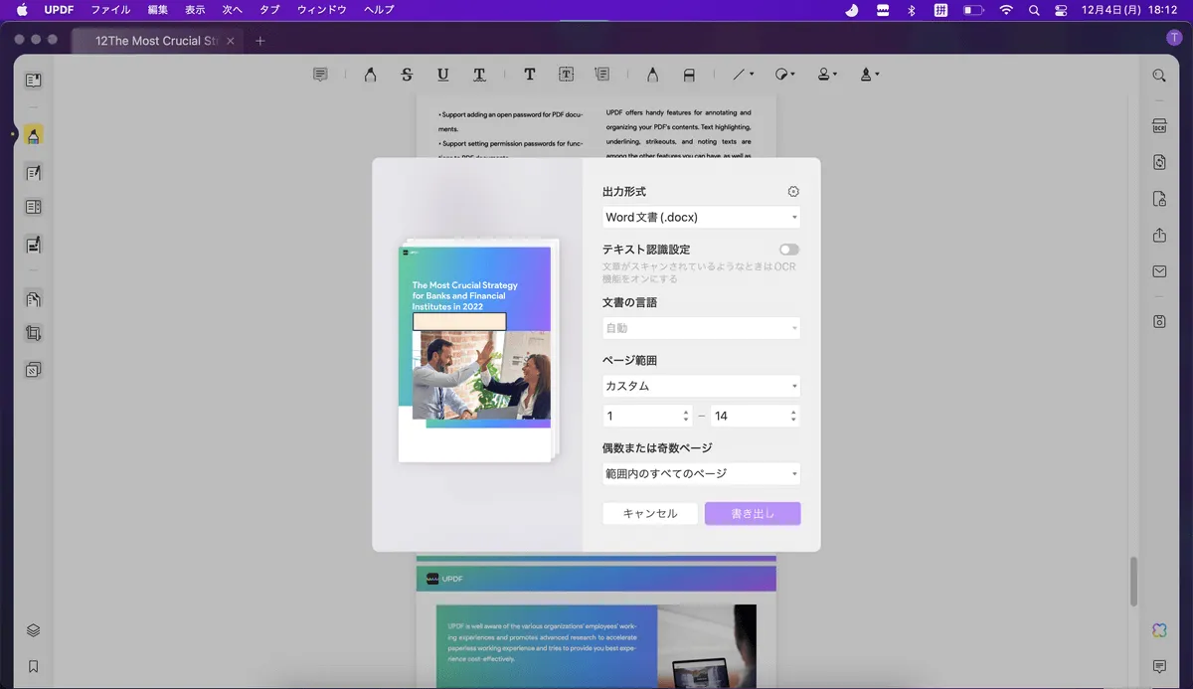The width and height of the screenshot is (1193, 689).
Task: Open Fill and Sign mode in sidebar
Action: pos(33,245)
